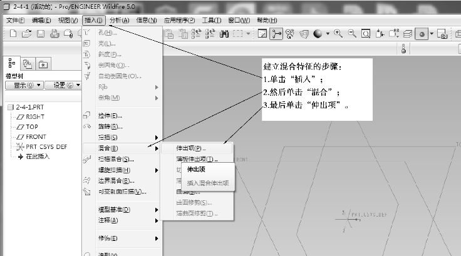
Task: Switch to the Folder Browser tab icon
Action: coord(28,64)
